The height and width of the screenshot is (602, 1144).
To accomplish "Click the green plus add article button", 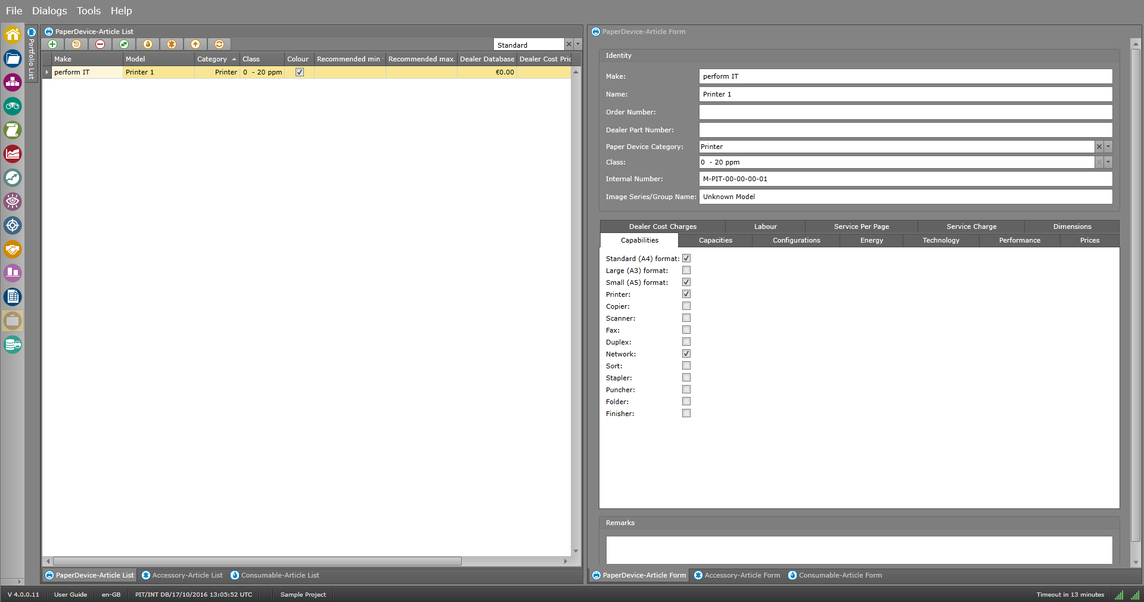I will click(x=52, y=44).
